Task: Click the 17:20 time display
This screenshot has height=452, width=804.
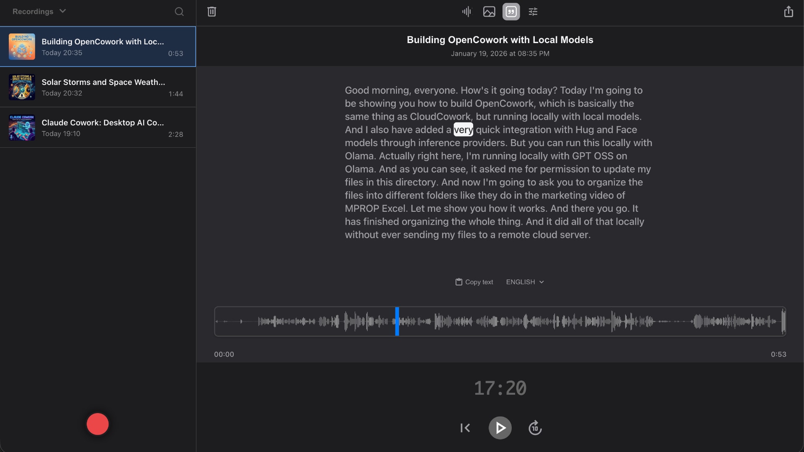Action: 500,388
